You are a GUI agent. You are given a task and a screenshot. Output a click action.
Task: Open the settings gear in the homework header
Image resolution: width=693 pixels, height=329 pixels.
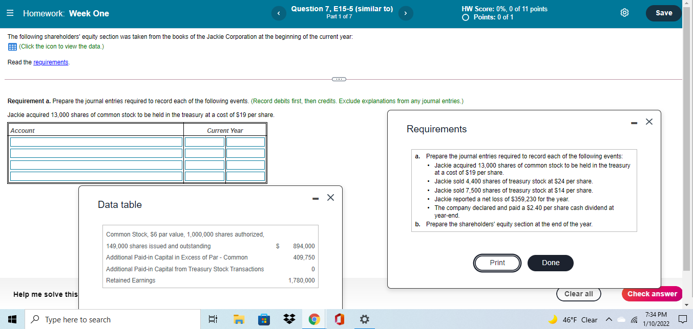click(x=624, y=12)
